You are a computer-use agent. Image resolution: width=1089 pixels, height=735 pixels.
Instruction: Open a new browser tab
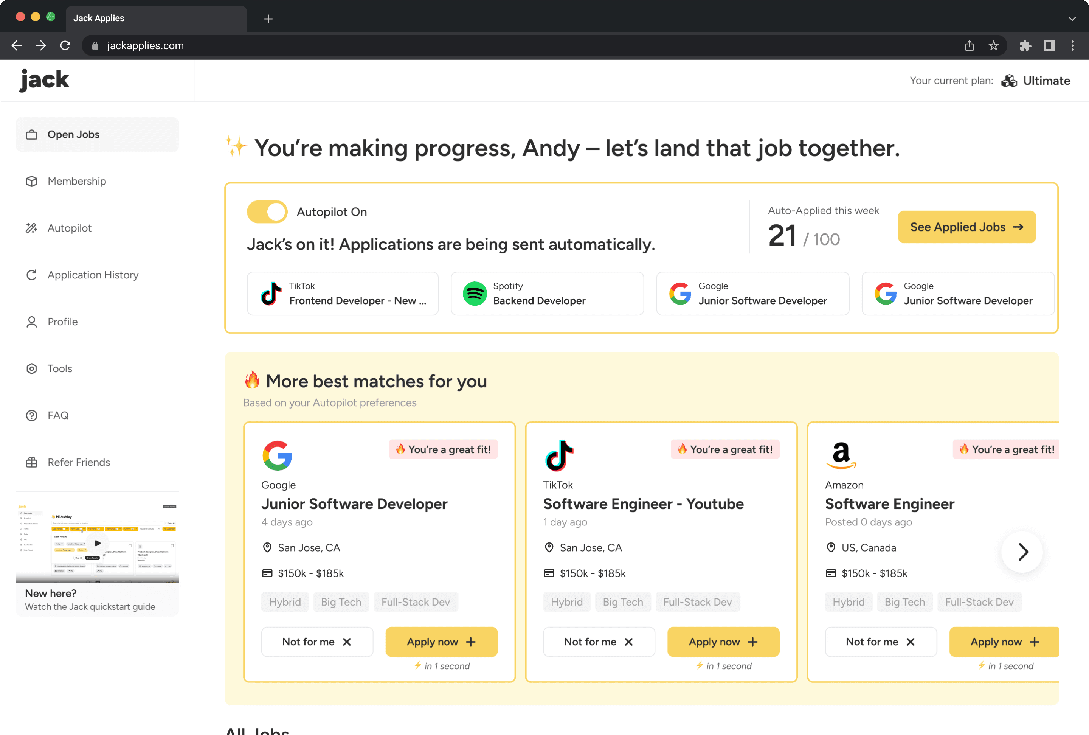point(268,19)
